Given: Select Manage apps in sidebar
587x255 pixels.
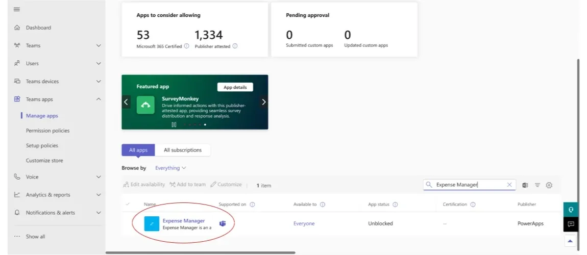Looking at the screenshot, I should click(42, 116).
